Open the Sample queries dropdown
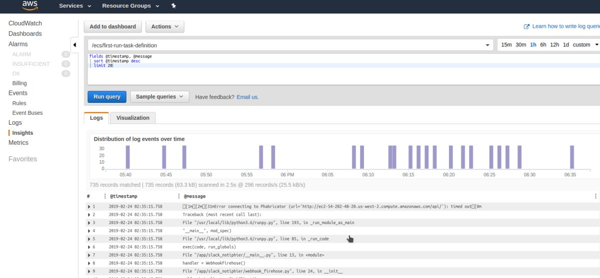Viewport: 600px width, 278px height. (x=159, y=97)
